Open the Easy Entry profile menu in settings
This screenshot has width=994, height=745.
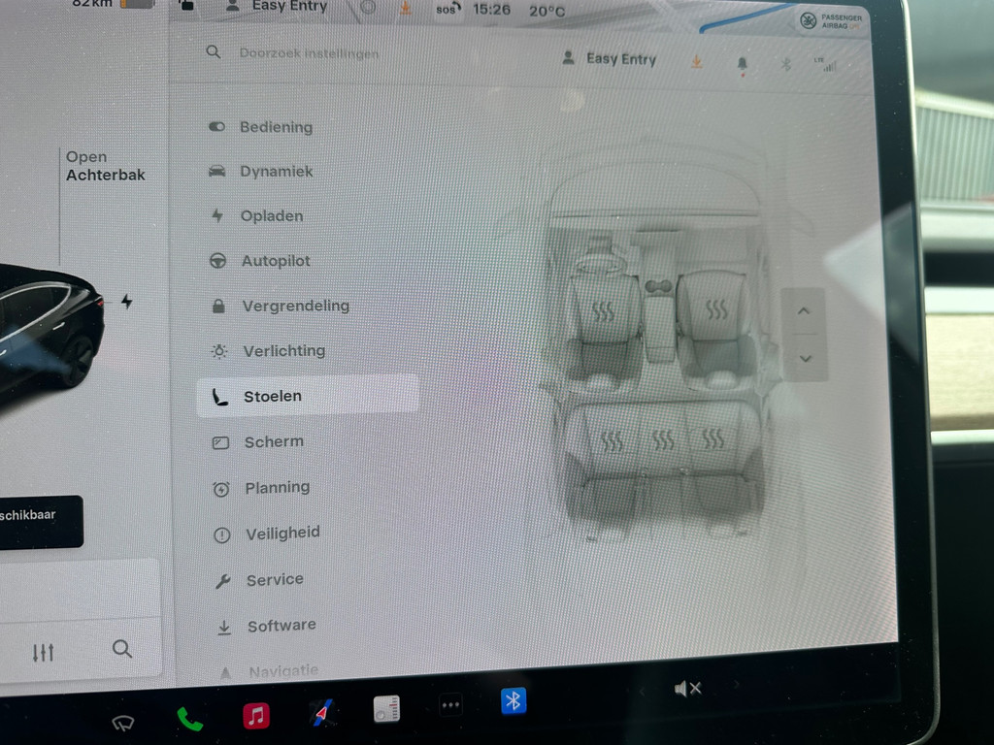point(610,59)
